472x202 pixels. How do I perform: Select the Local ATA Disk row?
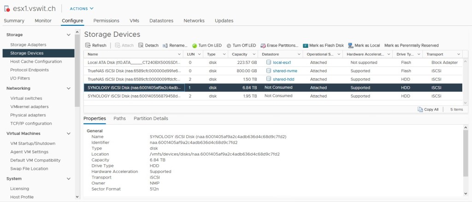[x=134, y=62]
